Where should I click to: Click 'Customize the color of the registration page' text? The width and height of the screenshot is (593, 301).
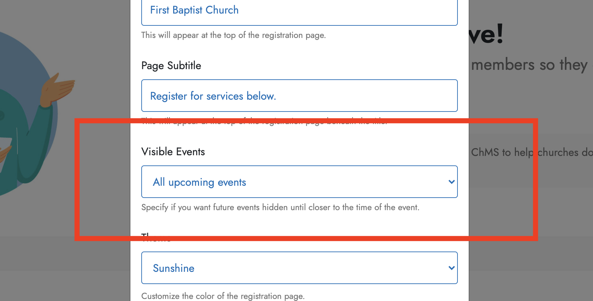click(223, 296)
